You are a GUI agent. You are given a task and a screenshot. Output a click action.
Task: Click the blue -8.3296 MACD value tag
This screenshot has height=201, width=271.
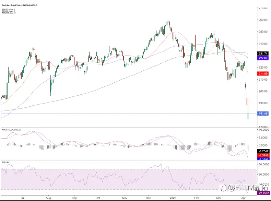pos(263,159)
